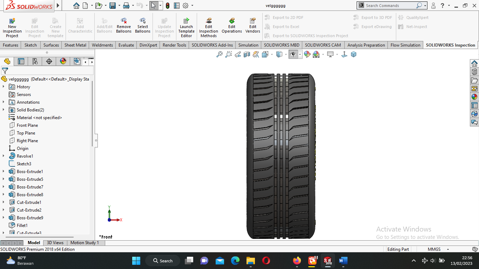
Task: Switch to the ConfigurationManager tab
Action: (x=35, y=62)
